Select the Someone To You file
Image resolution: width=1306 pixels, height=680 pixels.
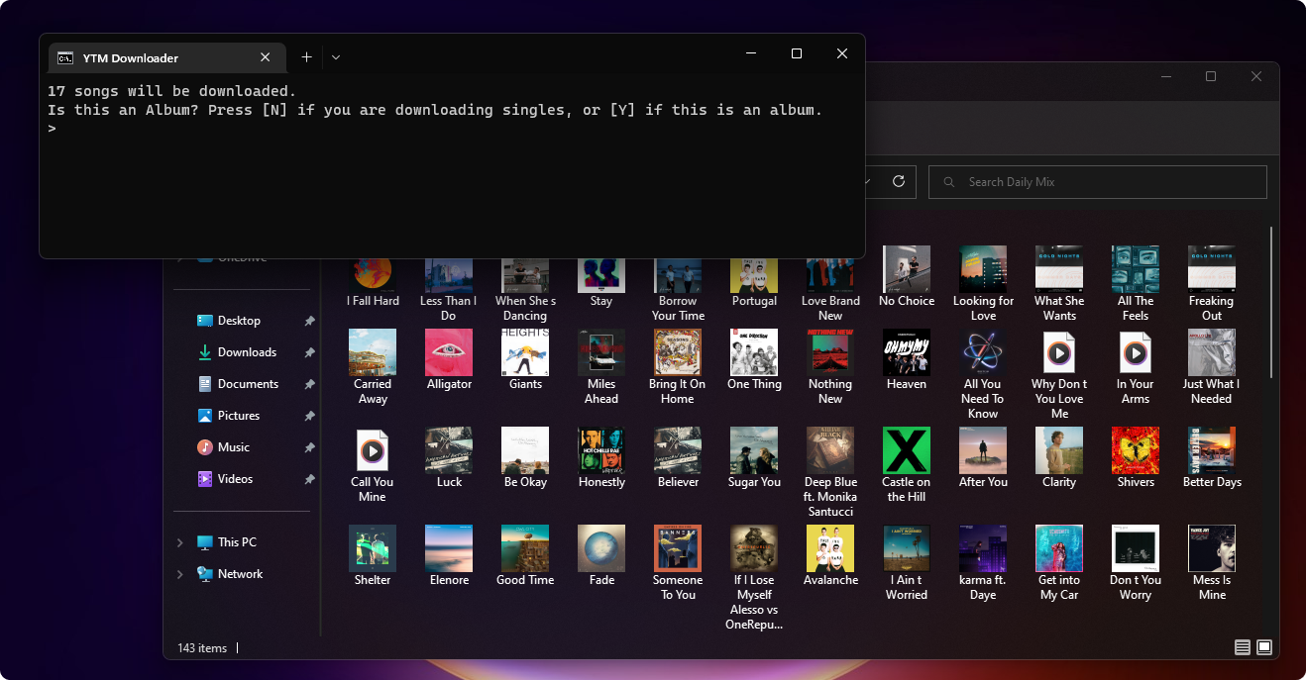tap(678, 563)
